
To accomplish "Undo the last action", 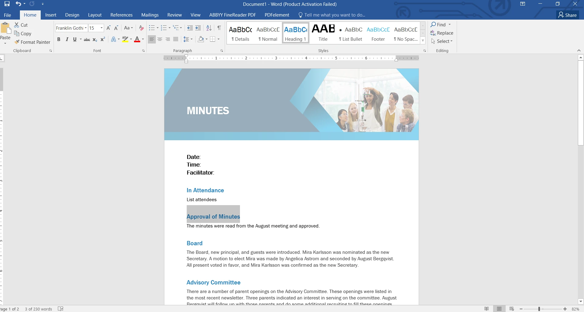I will coord(18,4).
